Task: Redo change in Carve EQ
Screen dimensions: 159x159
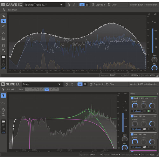Action: tap(74, 5)
